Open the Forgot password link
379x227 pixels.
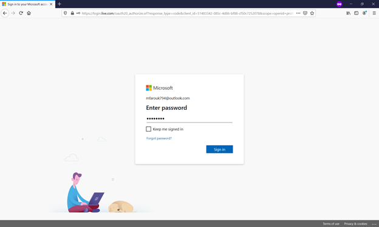coord(159,138)
